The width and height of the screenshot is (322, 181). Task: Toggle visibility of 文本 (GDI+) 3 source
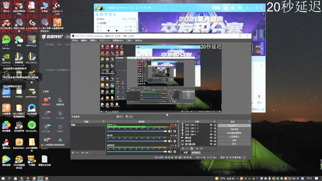211,128
